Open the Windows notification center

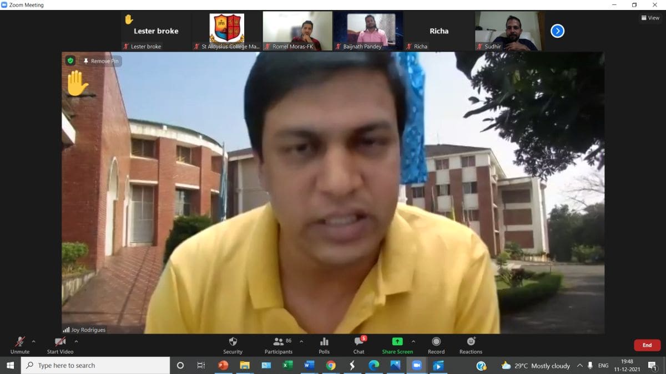(x=653, y=366)
